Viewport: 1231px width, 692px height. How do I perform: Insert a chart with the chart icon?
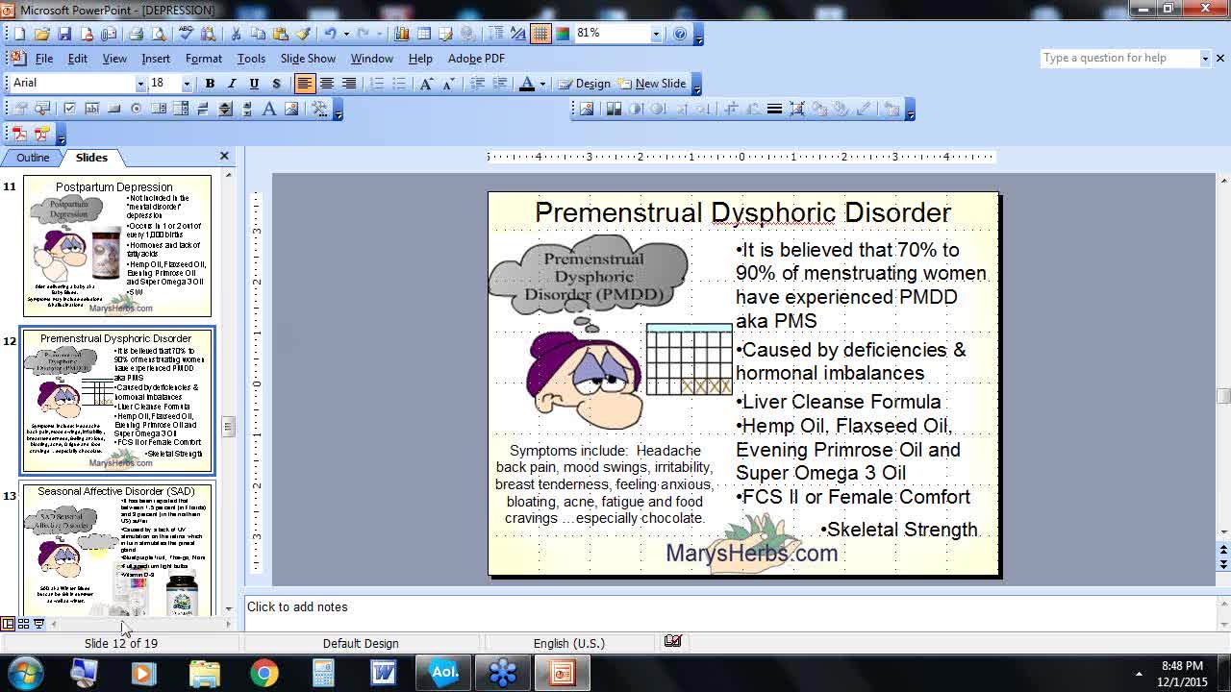(x=401, y=34)
